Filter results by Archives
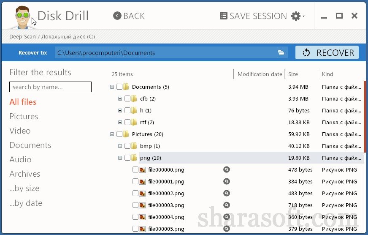The image size is (368, 235). pyautogui.click(x=25, y=174)
